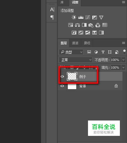Image resolution: width=127 pixels, height=143 pixels.
Task: Switch to the 库 tab
Action: pyautogui.click(x=62, y=2)
